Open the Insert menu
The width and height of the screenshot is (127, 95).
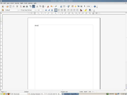point(12,3)
